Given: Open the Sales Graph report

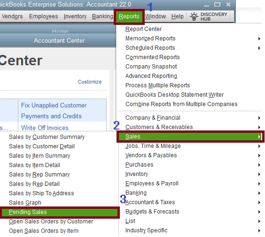Looking at the screenshot, I should point(25,203).
